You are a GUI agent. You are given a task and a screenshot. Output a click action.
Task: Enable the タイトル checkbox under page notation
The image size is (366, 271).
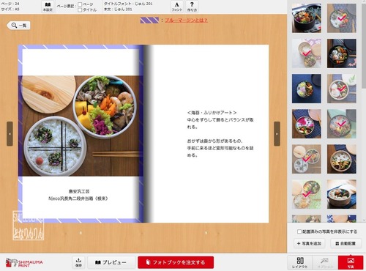click(80, 10)
